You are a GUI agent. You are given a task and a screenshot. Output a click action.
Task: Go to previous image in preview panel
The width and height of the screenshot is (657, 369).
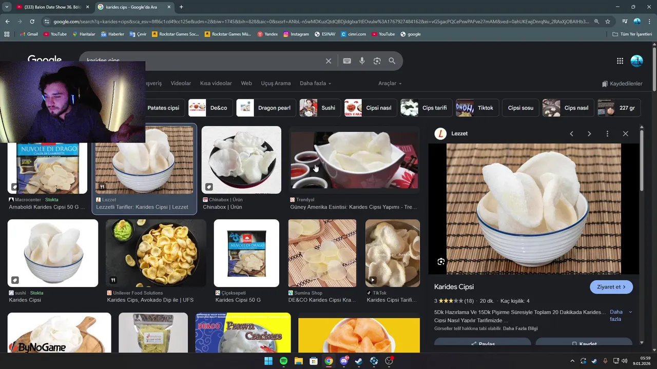click(571, 134)
